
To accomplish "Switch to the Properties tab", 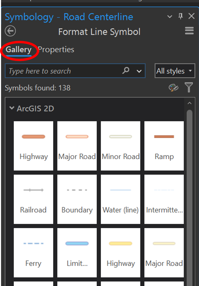I will pyautogui.click(x=56, y=49).
